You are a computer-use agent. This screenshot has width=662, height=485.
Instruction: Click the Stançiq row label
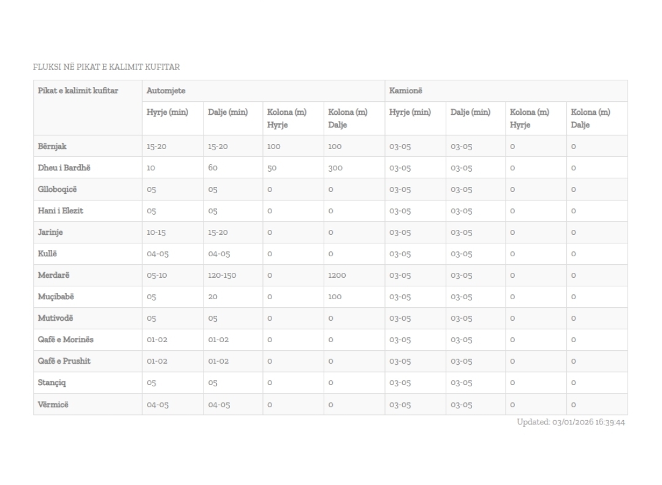[x=51, y=383]
